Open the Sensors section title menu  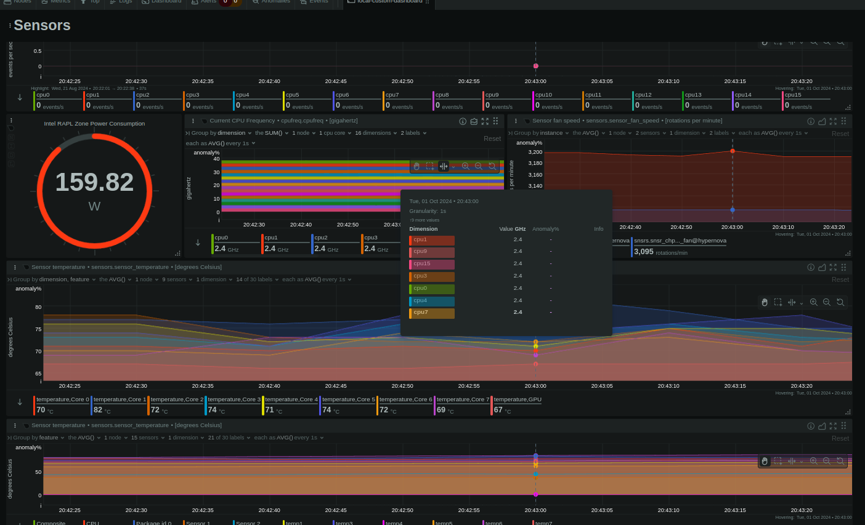click(10, 26)
